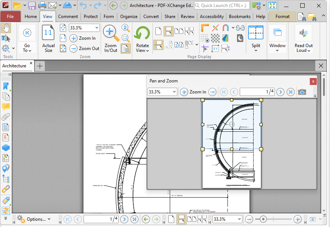Screen dimensions: 330x227
Task: Open the Comments pane in sidebar
Action: (x=6, y=107)
